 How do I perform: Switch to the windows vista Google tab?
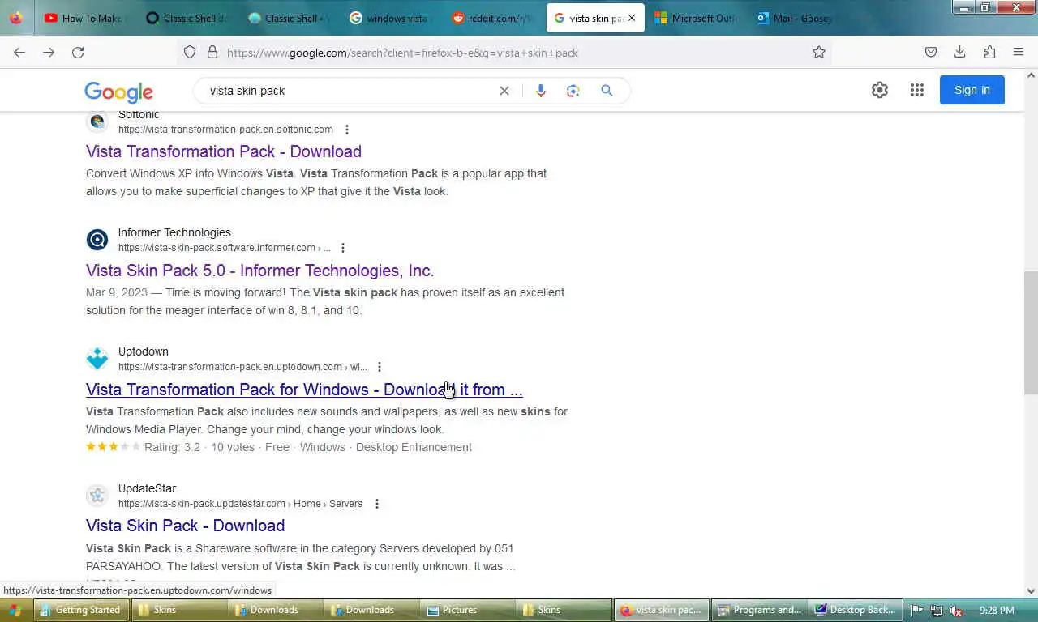pyautogui.click(x=391, y=18)
